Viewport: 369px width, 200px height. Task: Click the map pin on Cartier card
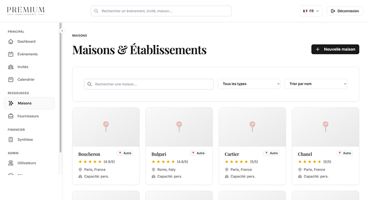coord(252,125)
